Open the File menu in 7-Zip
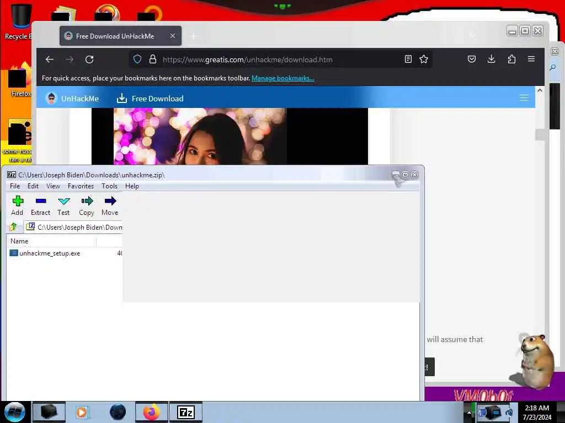The height and width of the screenshot is (423, 565). pyautogui.click(x=15, y=186)
